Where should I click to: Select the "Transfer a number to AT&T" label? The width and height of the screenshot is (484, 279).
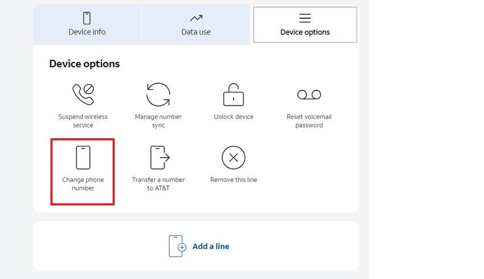tap(158, 183)
